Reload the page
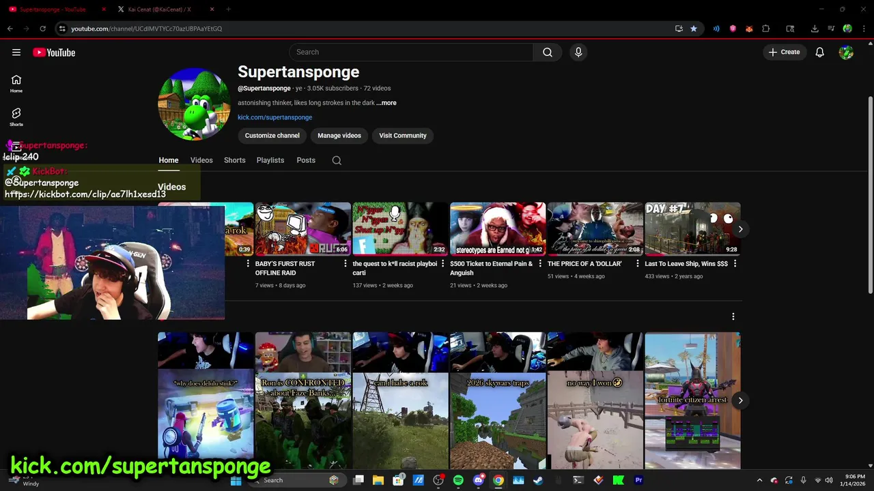The width and height of the screenshot is (874, 491). point(42,29)
